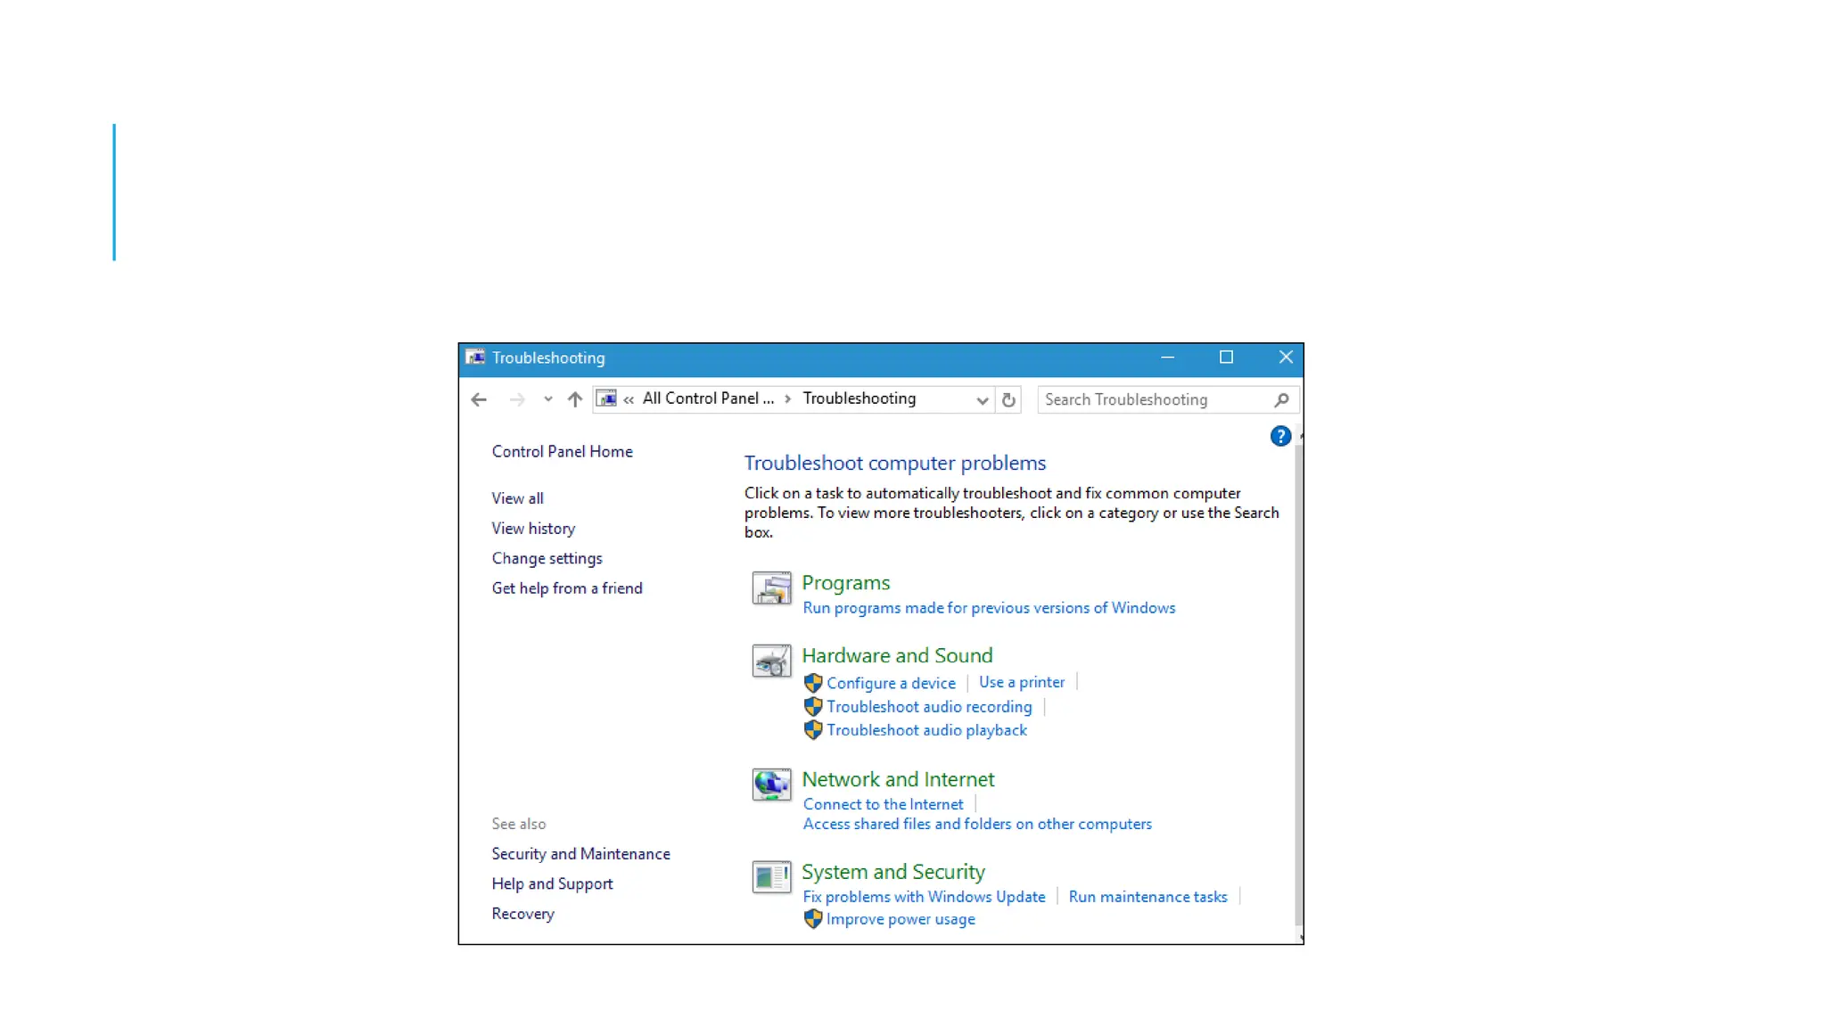Click the Back navigation arrow
The image size is (1826, 1027).
(479, 399)
